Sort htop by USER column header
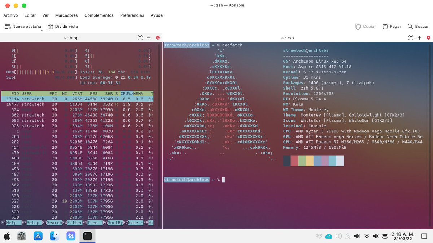The height and width of the screenshot is (243, 433). pos(27,94)
